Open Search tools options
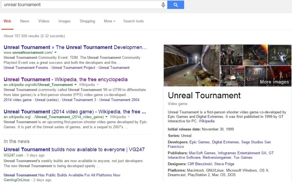This screenshot has width=292, height=182. [133, 21]
